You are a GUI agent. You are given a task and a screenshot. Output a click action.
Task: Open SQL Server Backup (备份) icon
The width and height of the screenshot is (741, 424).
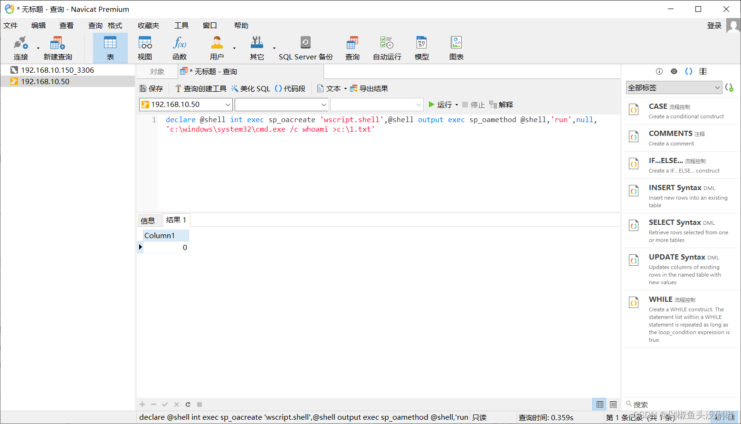click(x=305, y=48)
